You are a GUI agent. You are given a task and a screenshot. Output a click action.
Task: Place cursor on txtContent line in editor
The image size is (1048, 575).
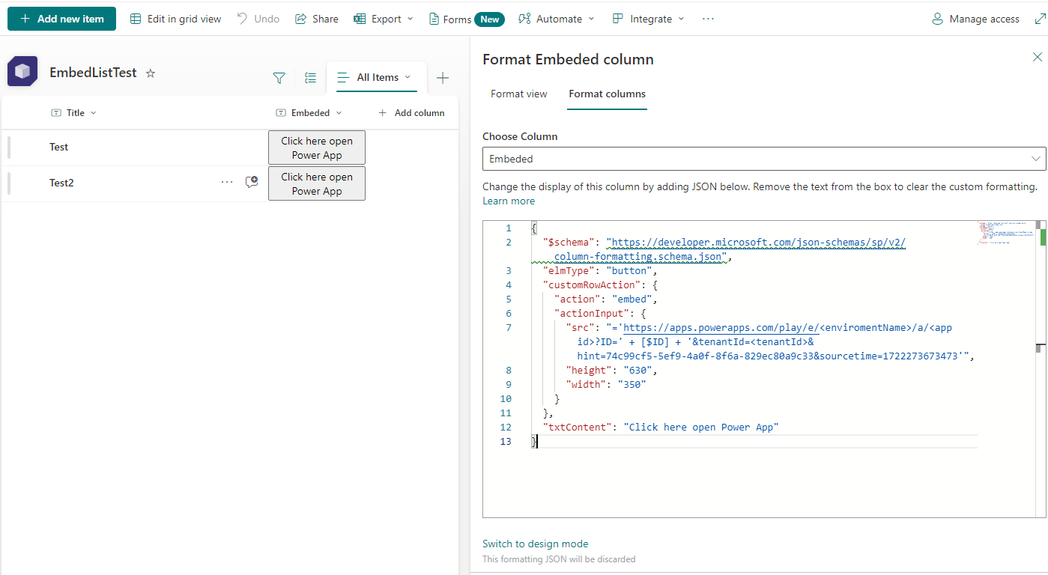click(661, 427)
